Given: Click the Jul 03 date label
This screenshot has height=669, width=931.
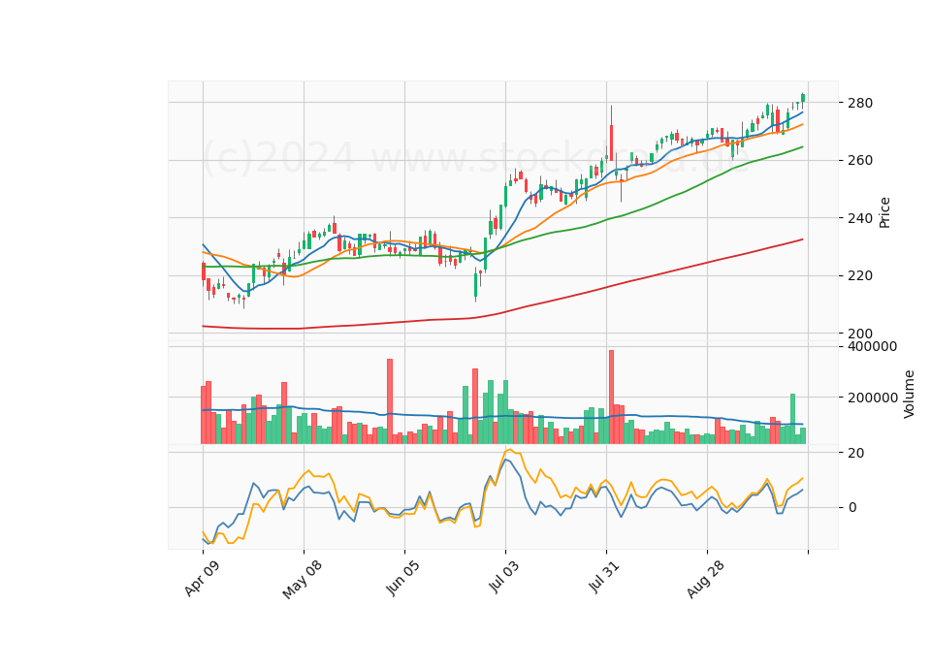Looking at the screenshot, I should [x=504, y=576].
